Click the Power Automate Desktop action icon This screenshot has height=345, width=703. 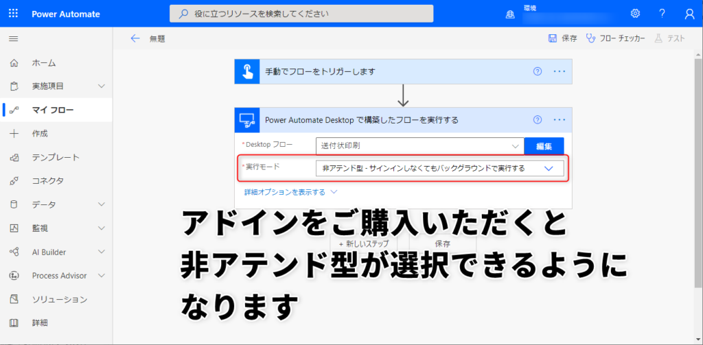[x=247, y=119]
